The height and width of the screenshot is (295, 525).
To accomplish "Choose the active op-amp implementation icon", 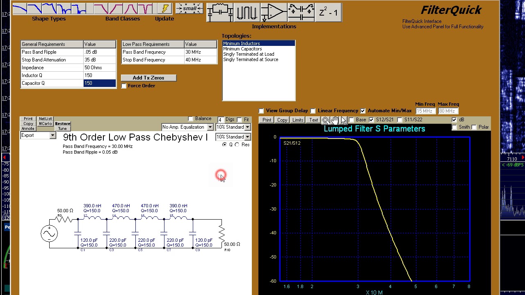I will [x=274, y=12].
